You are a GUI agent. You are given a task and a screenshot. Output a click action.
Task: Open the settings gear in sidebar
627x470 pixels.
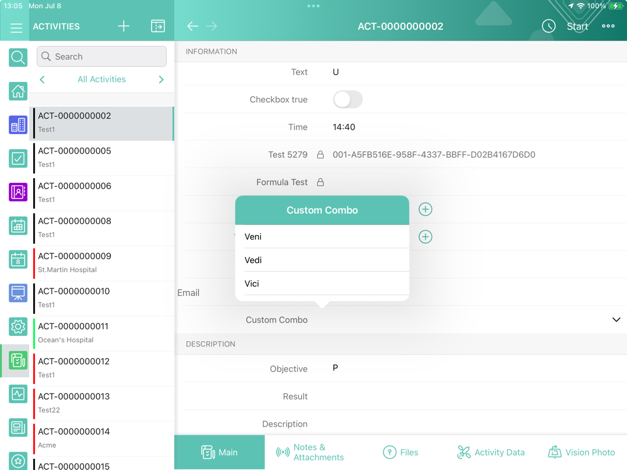(x=18, y=327)
